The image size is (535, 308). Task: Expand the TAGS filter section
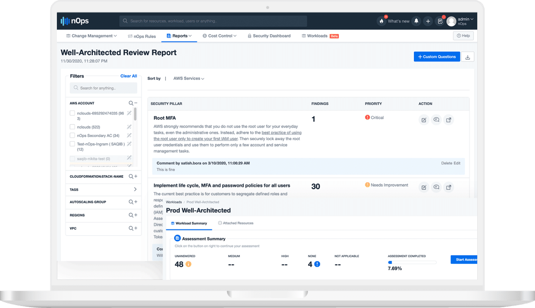(x=103, y=190)
